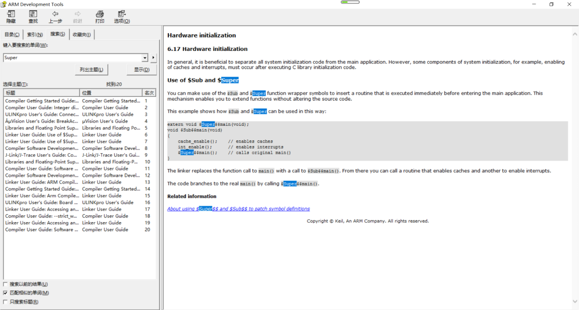Open the $Super$$ and $Sub$$ patch link

(239, 209)
